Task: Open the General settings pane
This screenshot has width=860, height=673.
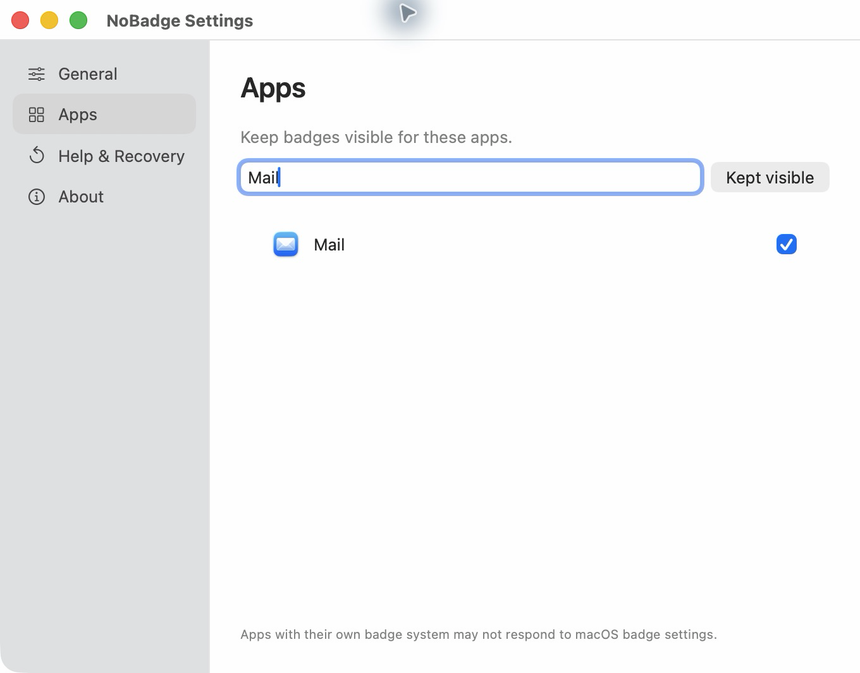Action: point(104,74)
